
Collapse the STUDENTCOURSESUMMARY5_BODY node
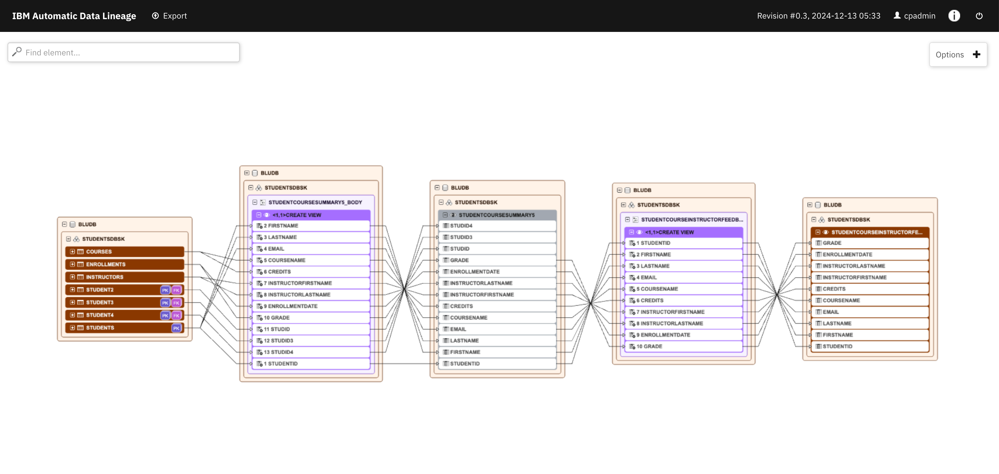(255, 202)
